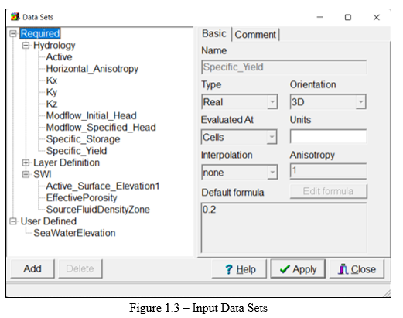Collapse the Hydrology tree branch

point(26,46)
